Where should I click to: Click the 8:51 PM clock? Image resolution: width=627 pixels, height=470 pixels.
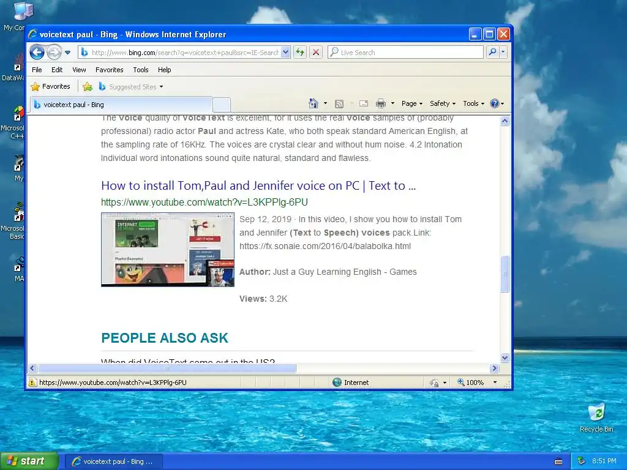[x=604, y=461]
